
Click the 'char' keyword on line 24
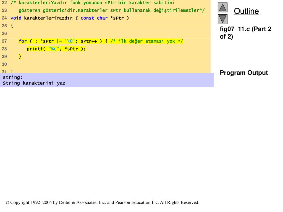pos(102,18)
